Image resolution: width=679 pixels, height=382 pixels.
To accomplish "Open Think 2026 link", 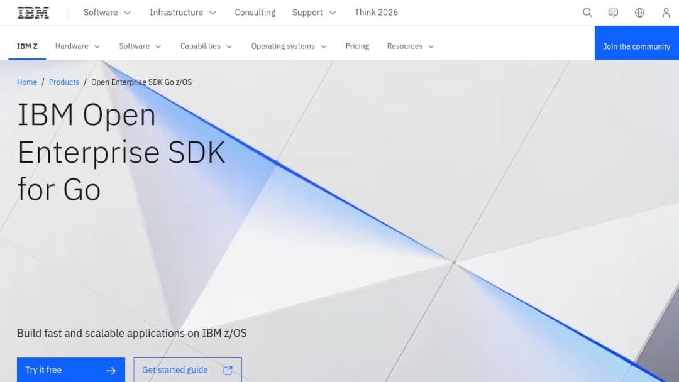I will pyautogui.click(x=376, y=13).
